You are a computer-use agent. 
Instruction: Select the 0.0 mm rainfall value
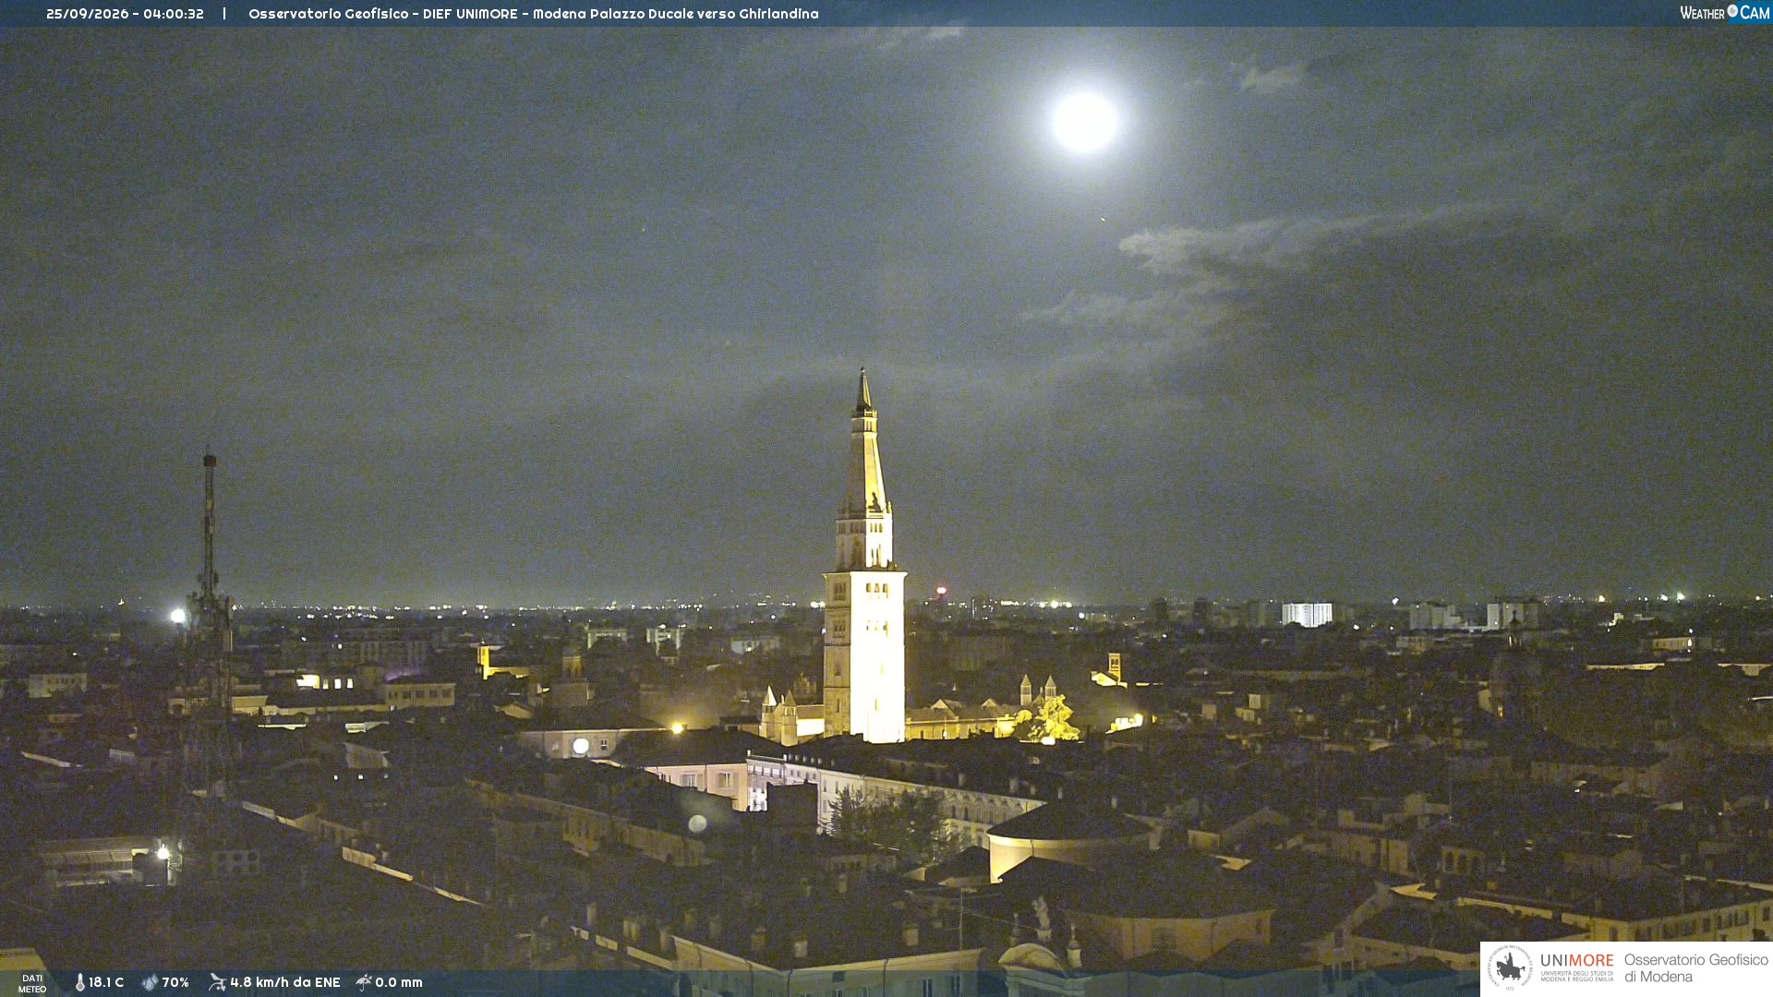point(399,983)
